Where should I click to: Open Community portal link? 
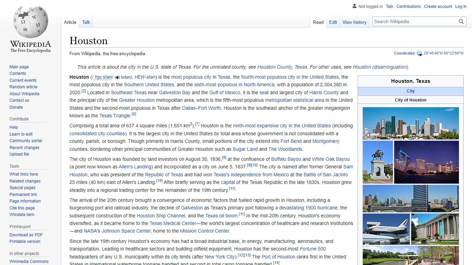tap(26, 141)
